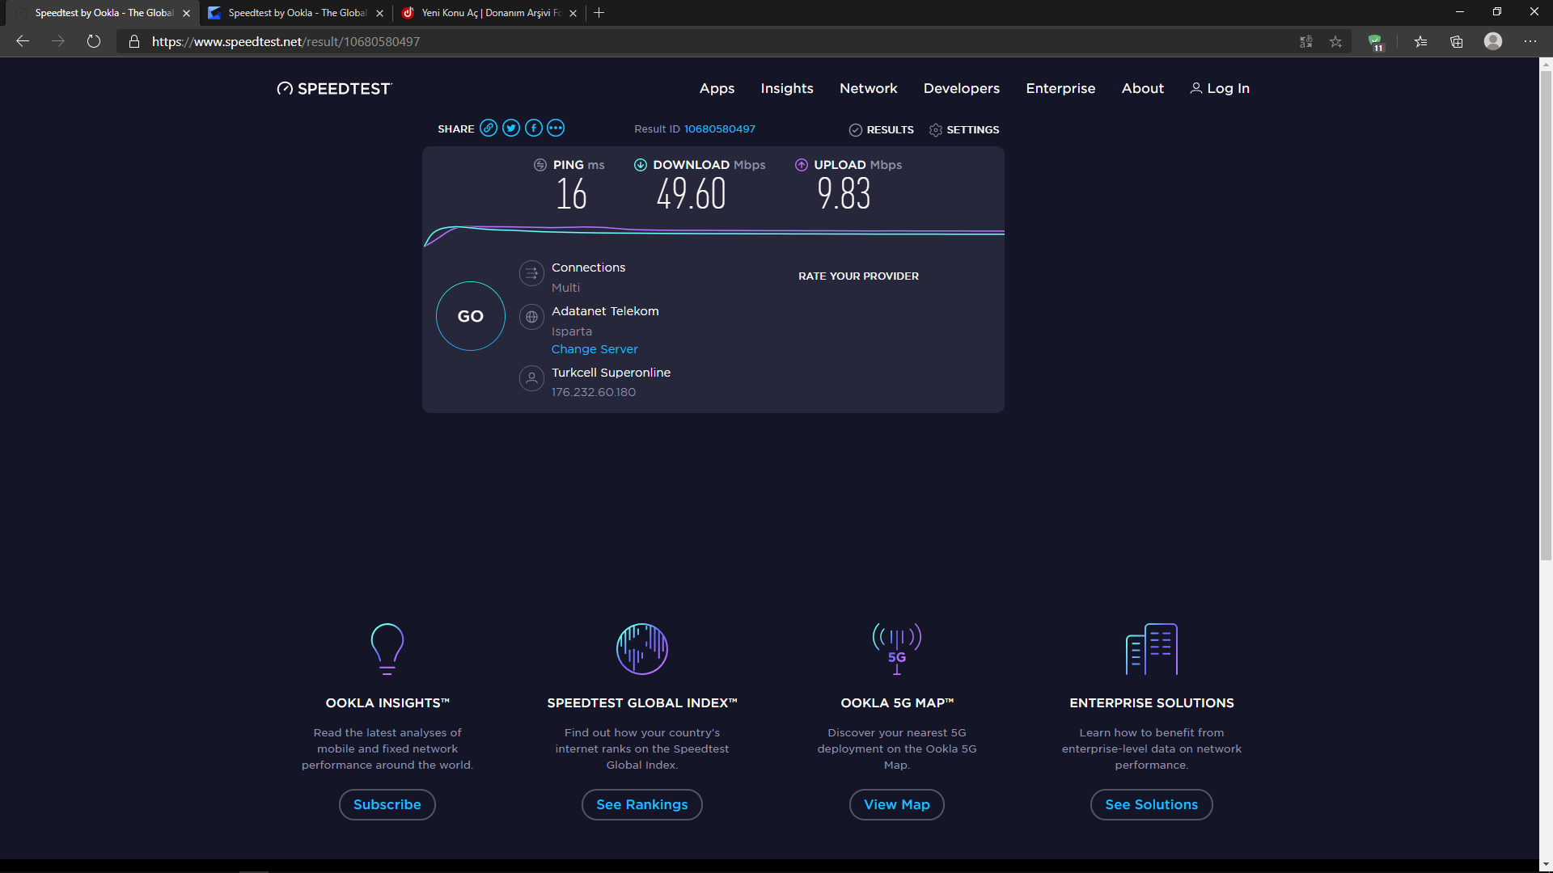This screenshot has height=873, width=1553.
Task: Click See Rankings button
Action: pyautogui.click(x=641, y=805)
